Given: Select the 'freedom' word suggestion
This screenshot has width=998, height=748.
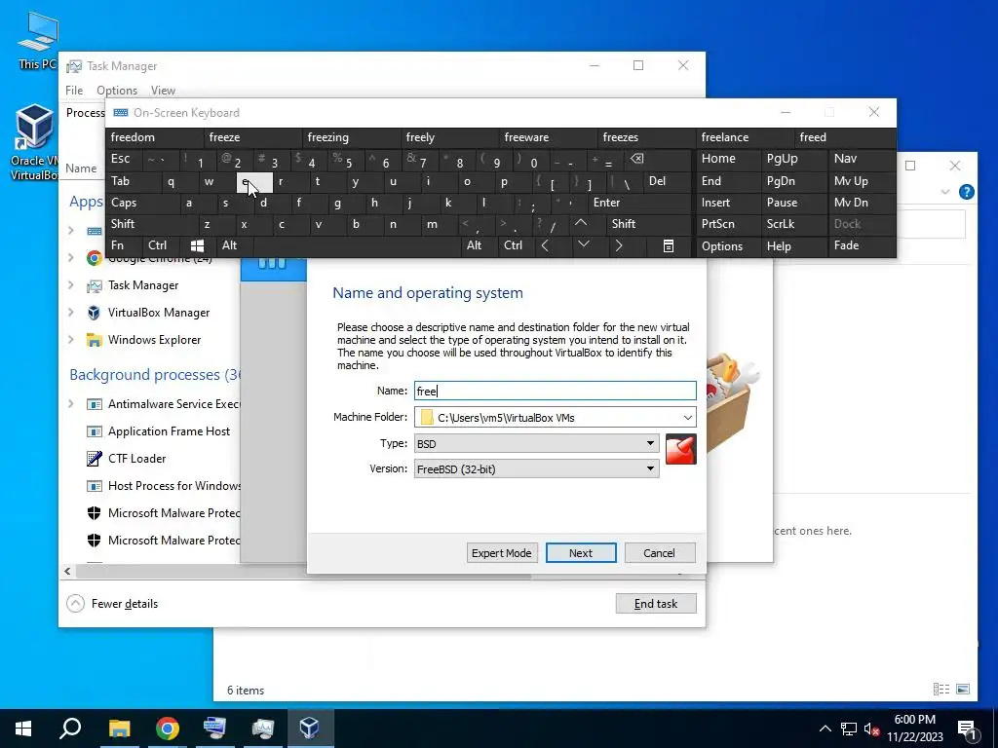Looking at the screenshot, I should pos(157,137).
